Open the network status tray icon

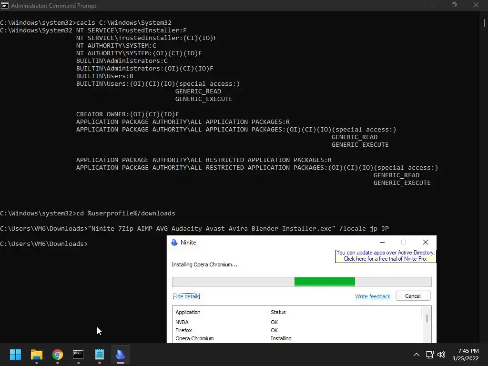point(429,355)
